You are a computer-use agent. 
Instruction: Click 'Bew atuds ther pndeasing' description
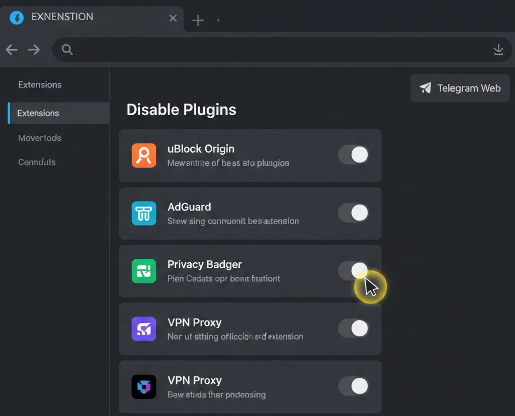216,394
